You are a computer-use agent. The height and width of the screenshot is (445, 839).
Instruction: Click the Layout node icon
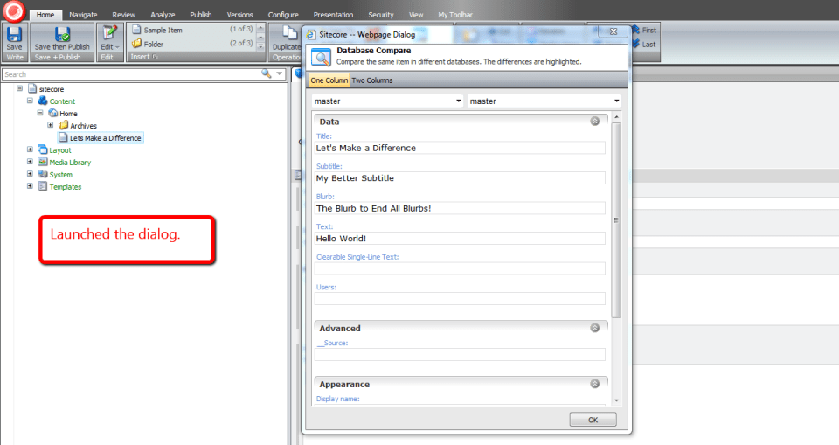tap(43, 150)
